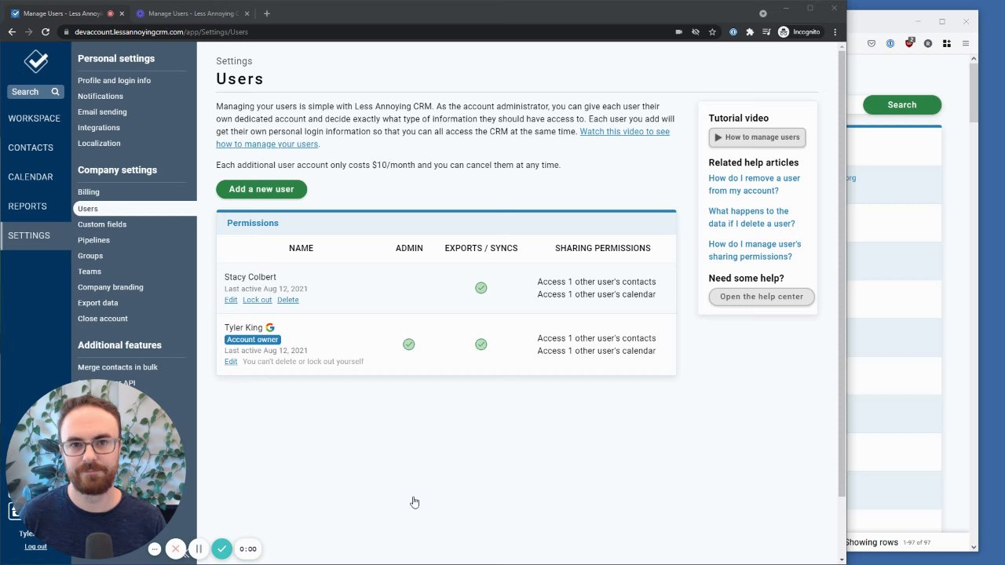Open 'How do I remove a user' article
1005x565 pixels.
[755, 184]
